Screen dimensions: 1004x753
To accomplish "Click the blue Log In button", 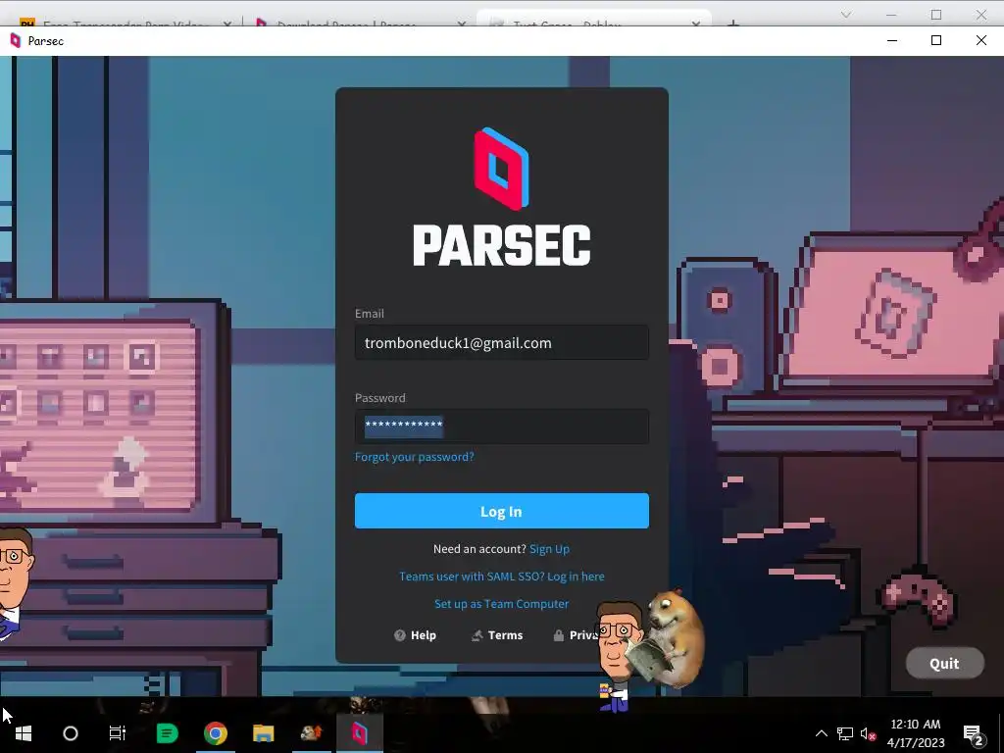I will (501, 511).
